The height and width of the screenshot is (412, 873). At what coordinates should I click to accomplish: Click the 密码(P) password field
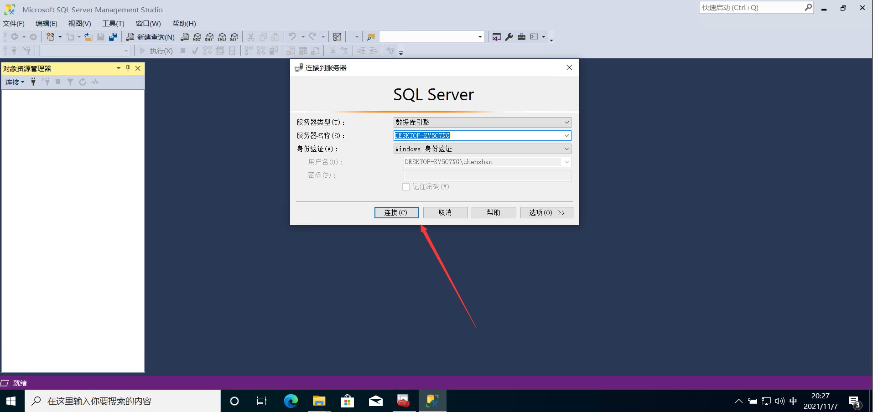488,175
